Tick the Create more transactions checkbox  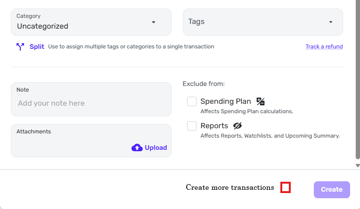[x=286, y=187]
